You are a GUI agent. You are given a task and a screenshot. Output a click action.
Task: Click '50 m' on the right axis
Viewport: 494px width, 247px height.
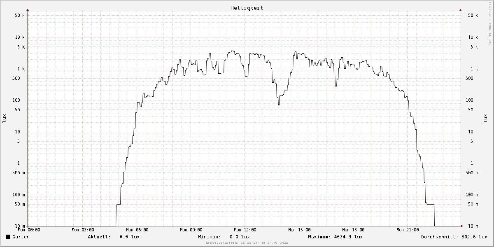point(473,204)
